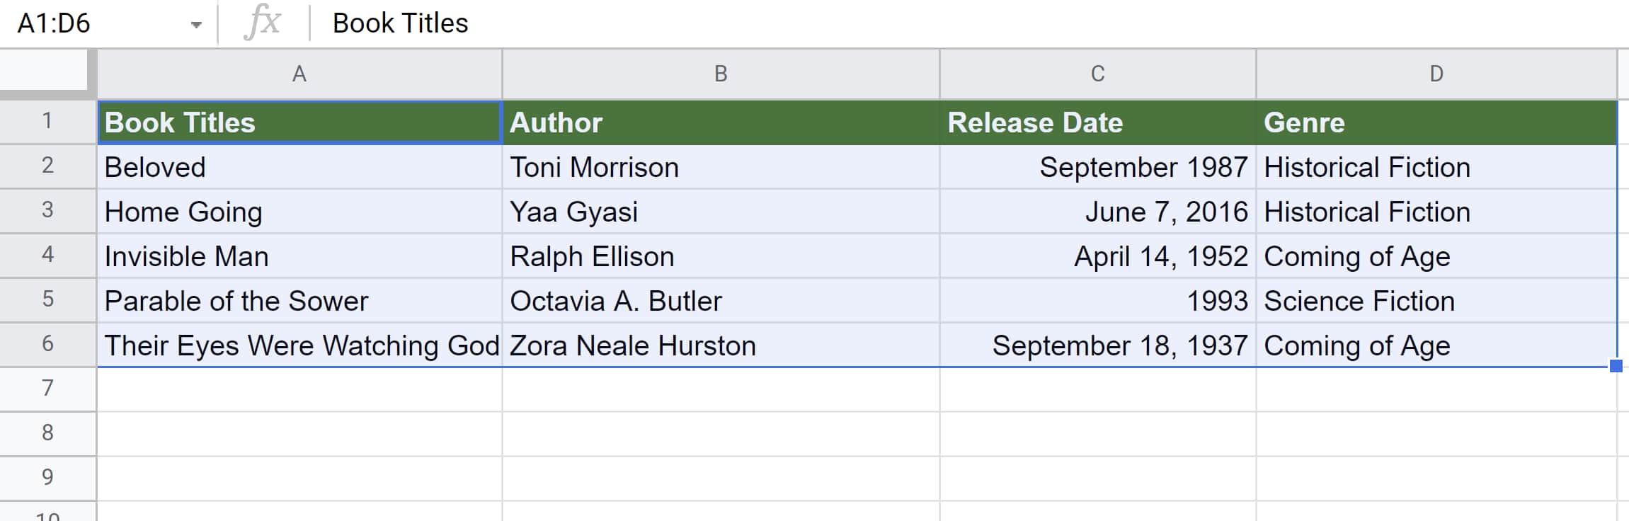The height and width of the screenshot is (521, 1629).
Task: Click the Yaa Gyasi cell
Action: tap(721, 212)
